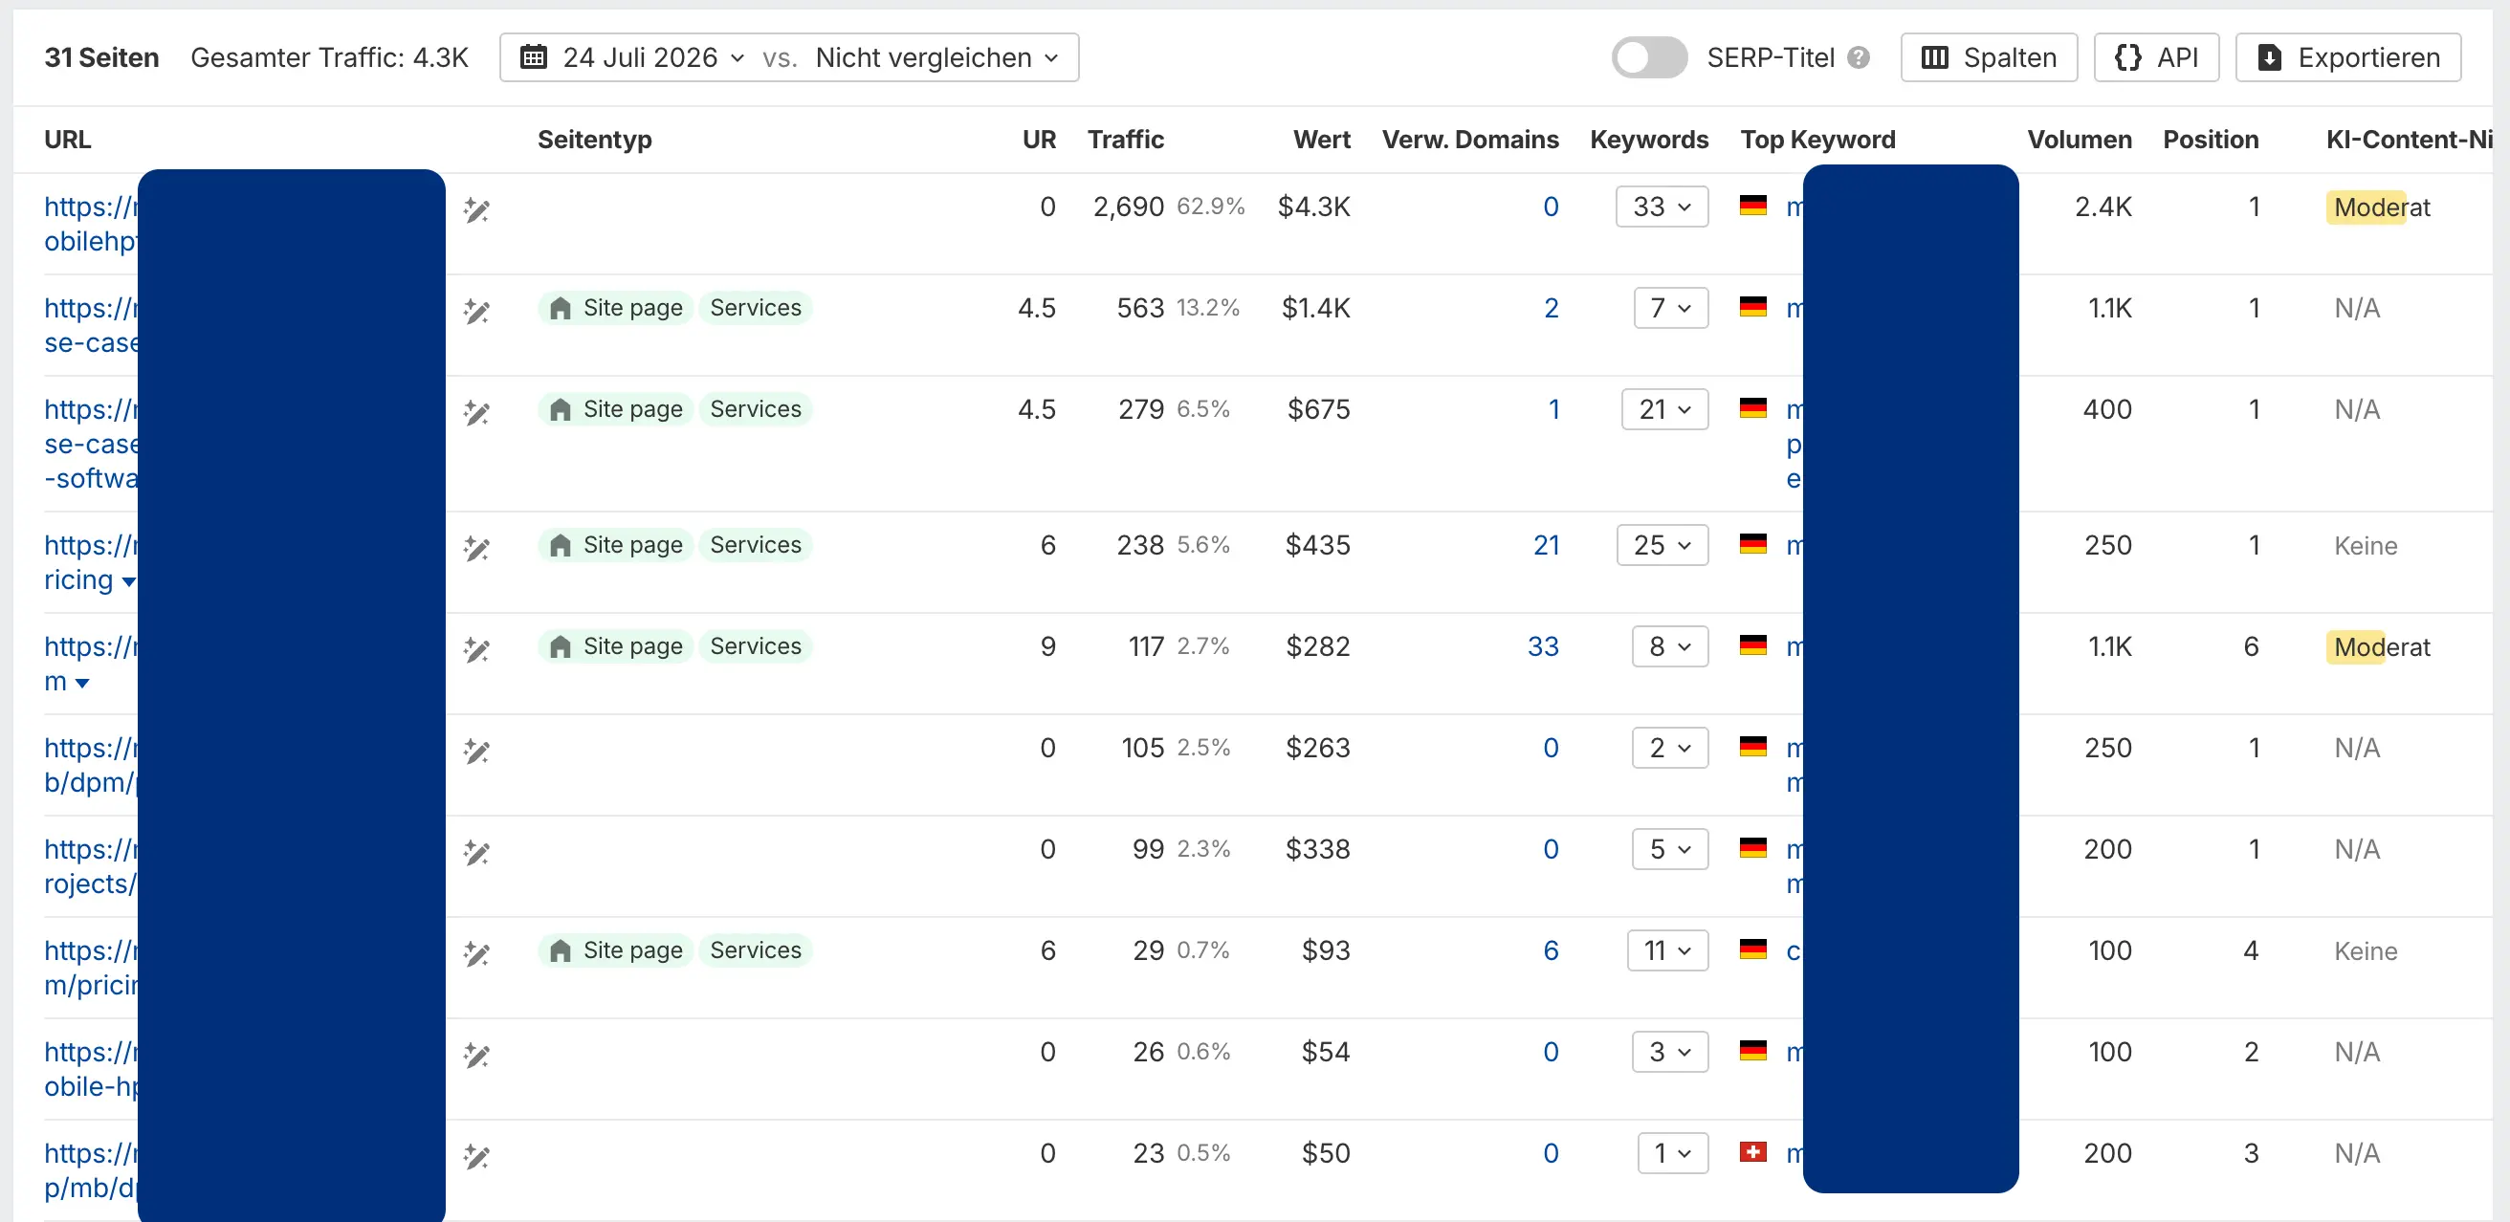The height and width of the screenshot is (1222, 2510).
Task: Expand URL arrow next to 'ricing'
Action: [128, 582]
